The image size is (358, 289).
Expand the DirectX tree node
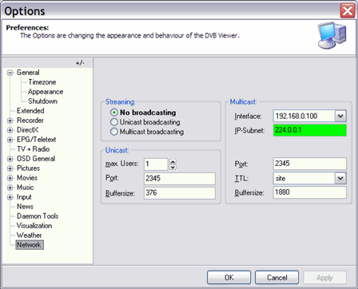(10, 130)
